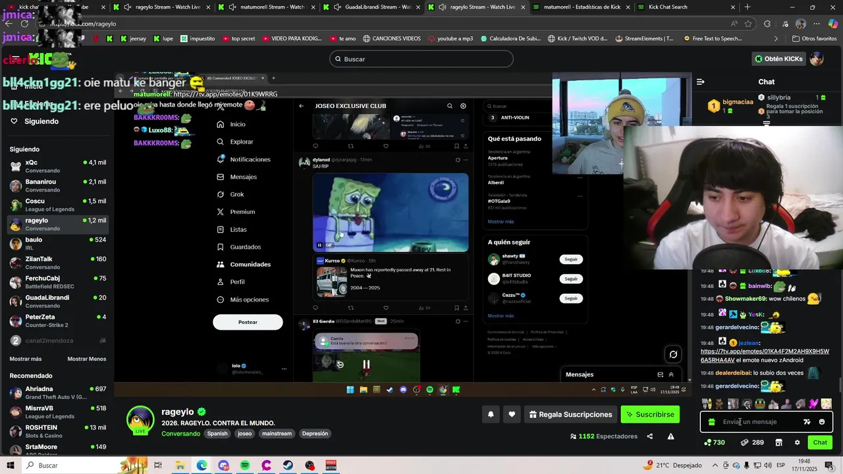Open Edge read aloud icon
Viewport: 843px width, 474px height.
(x=734, y=24)
